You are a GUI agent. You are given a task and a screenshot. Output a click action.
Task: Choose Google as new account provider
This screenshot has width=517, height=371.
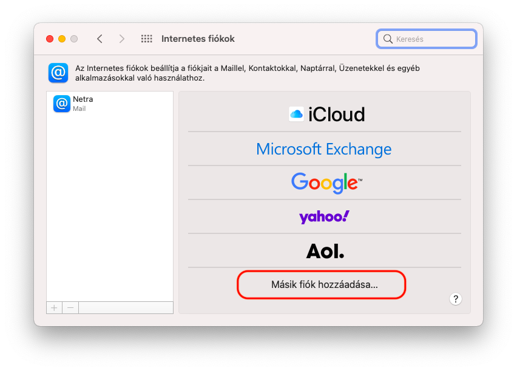324,182
